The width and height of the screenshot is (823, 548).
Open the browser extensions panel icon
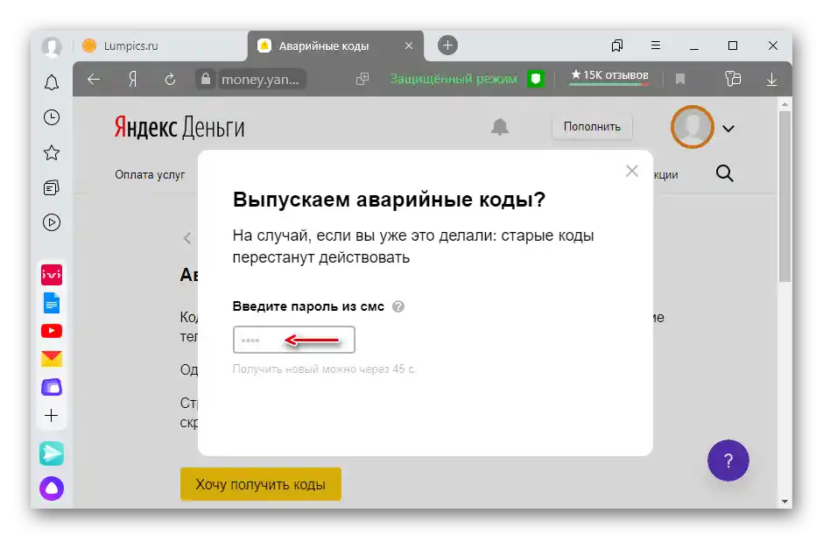(733, 79)
